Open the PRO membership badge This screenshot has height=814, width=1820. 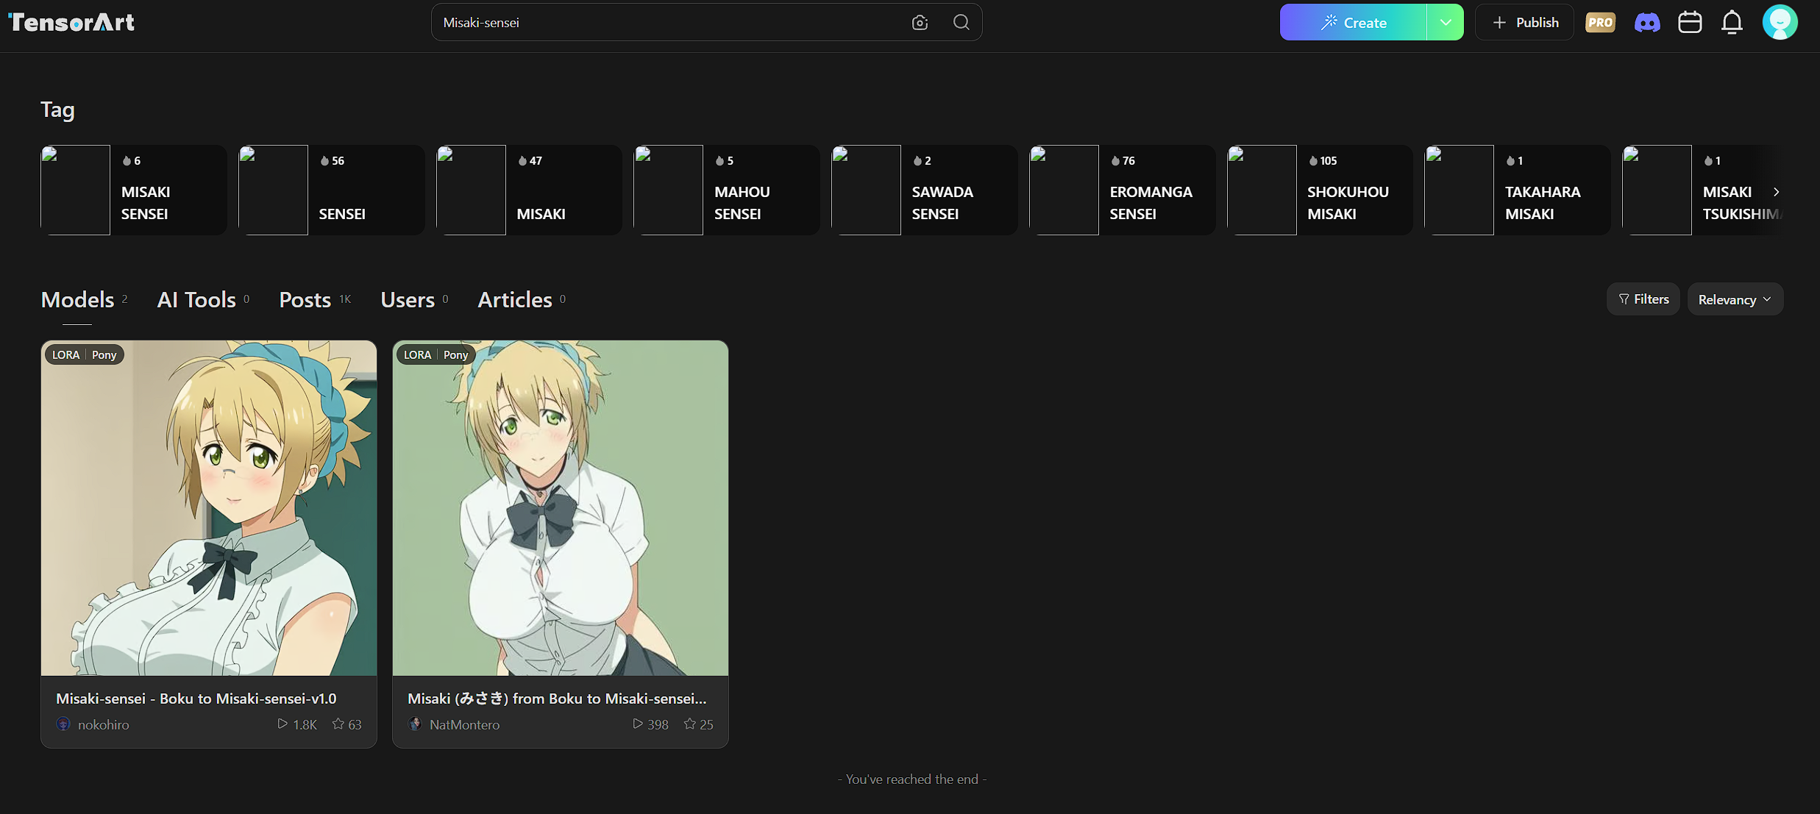1600,22
